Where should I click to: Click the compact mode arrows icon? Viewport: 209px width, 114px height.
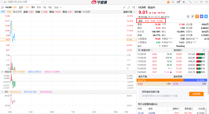point(190,2)
